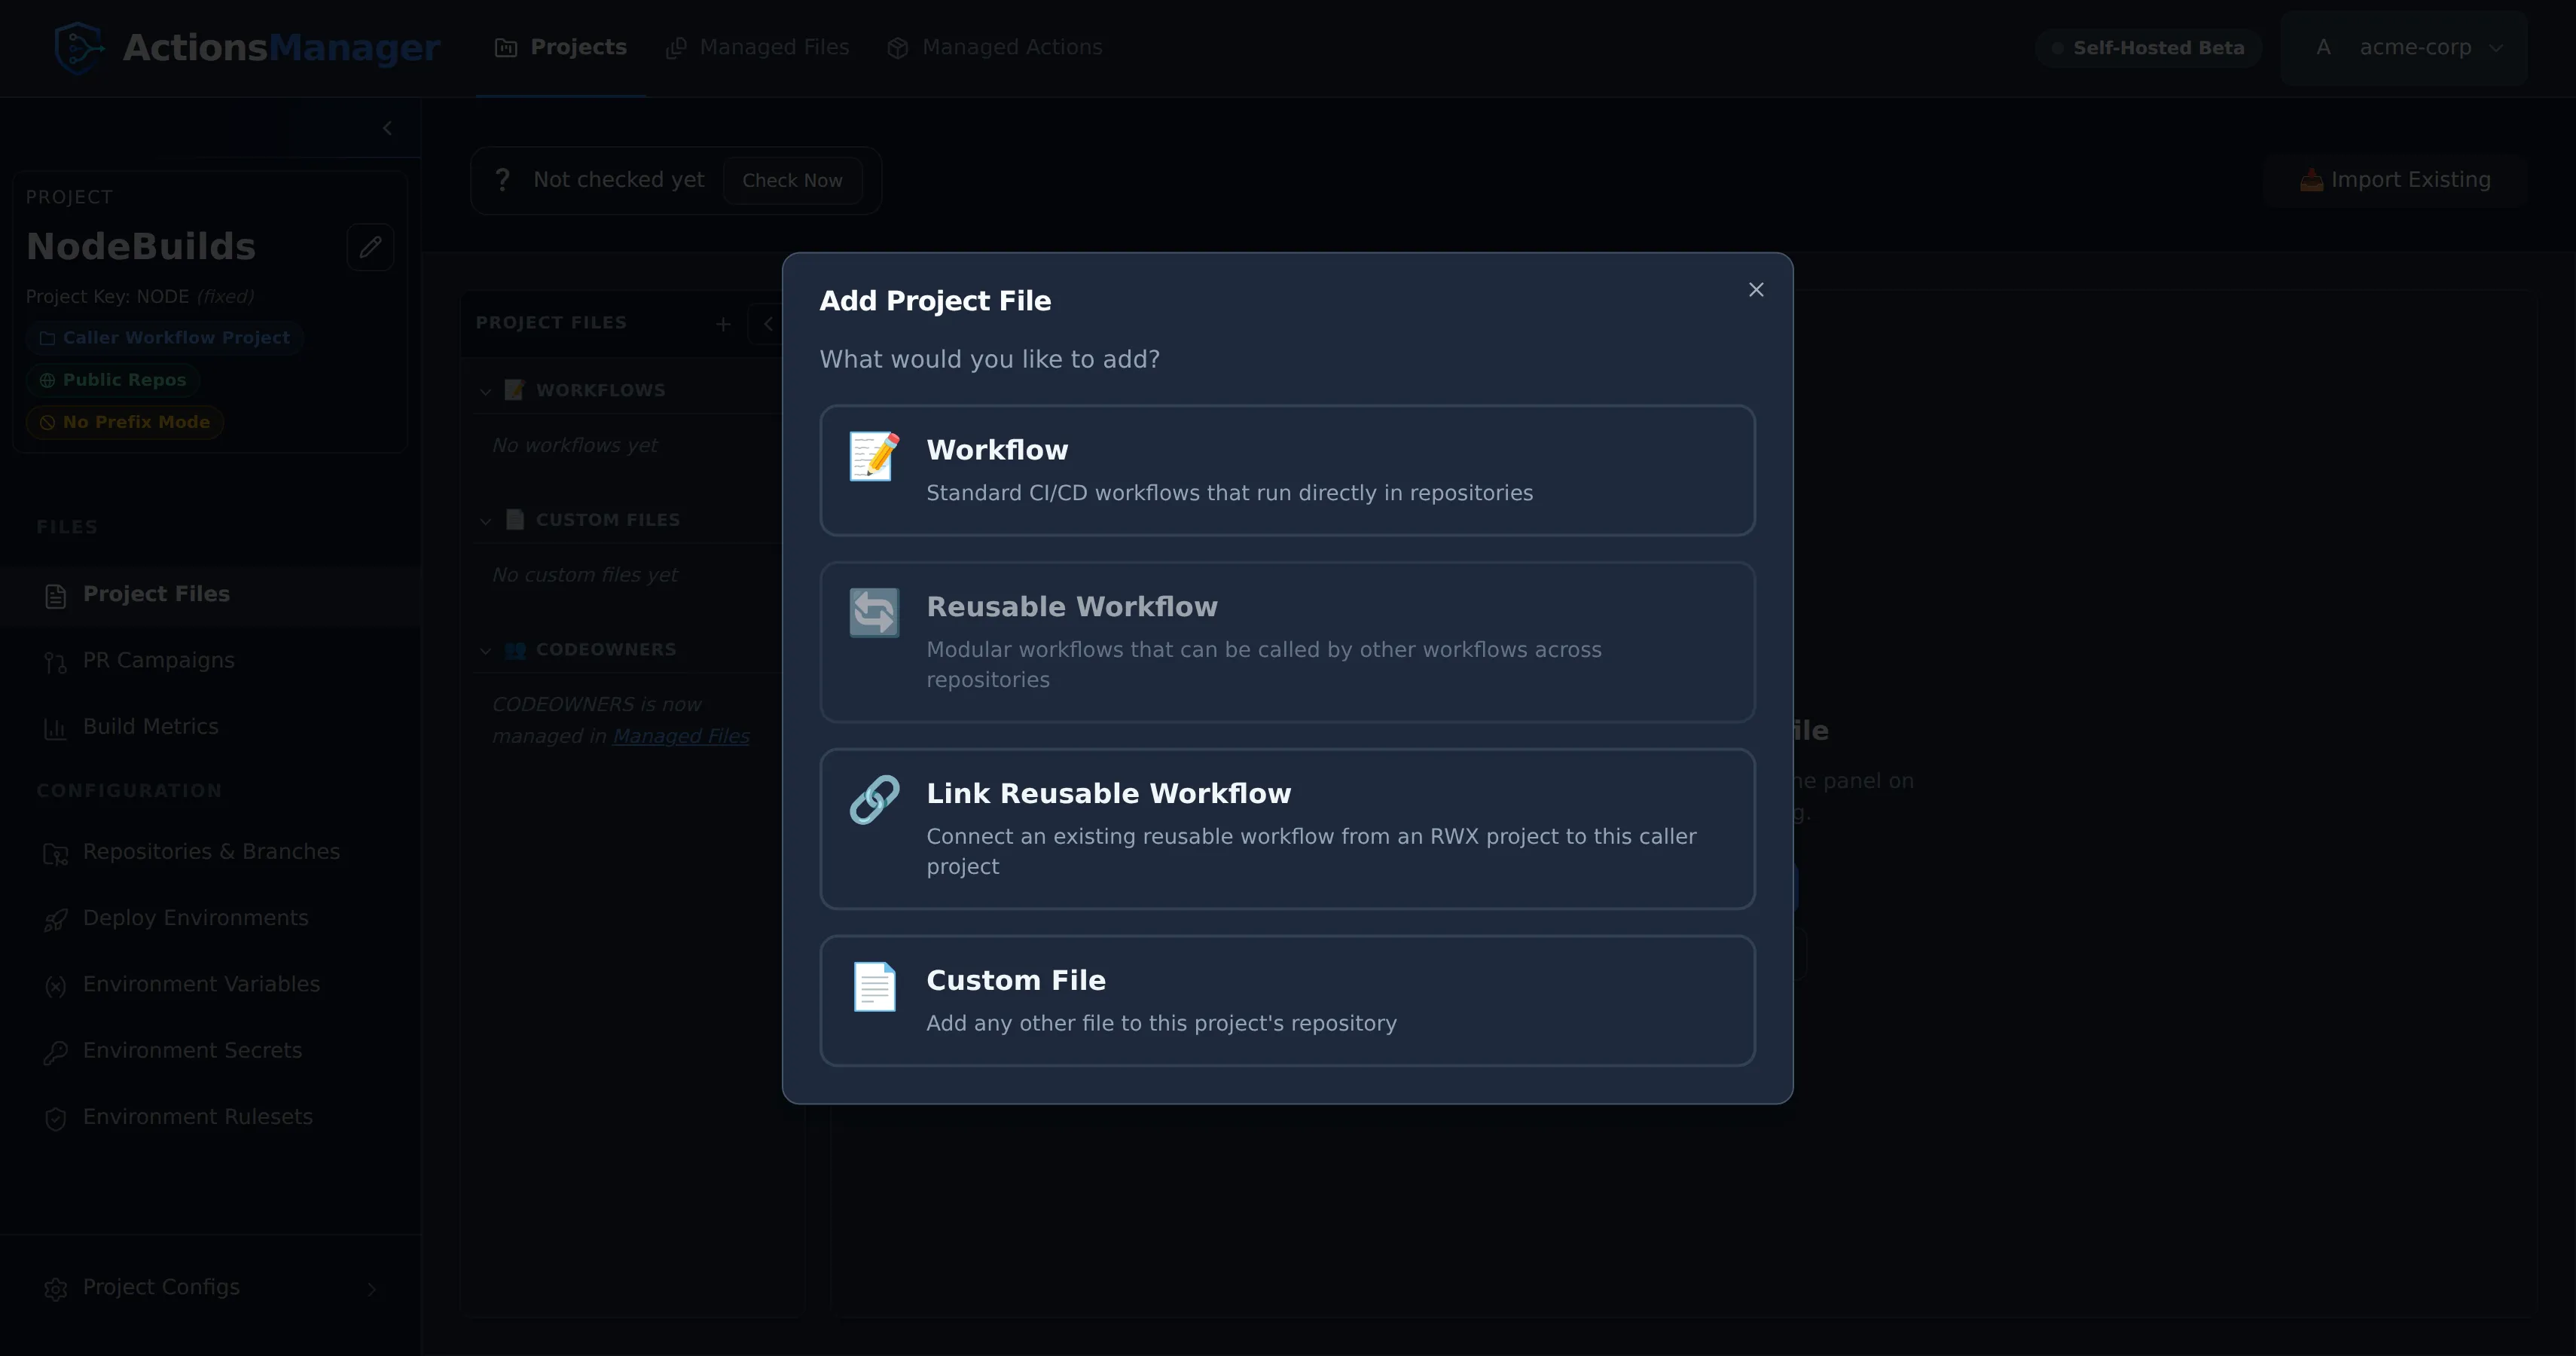Select Custom File option
2576x1356 pixels.
tap(1287, 1000)
